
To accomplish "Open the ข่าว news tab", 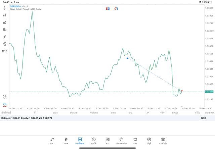I will click(107, 141).
